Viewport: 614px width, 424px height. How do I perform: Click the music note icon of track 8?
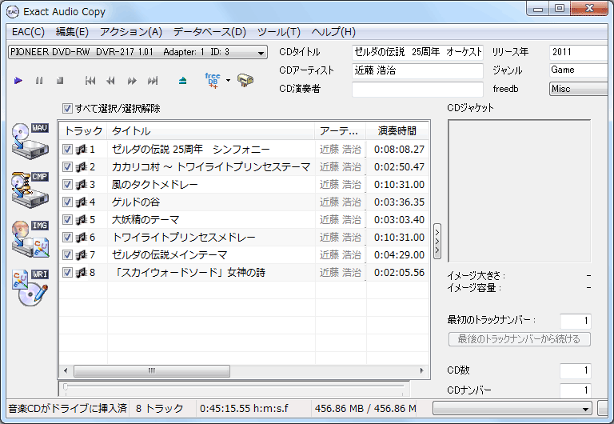point(81,272)
